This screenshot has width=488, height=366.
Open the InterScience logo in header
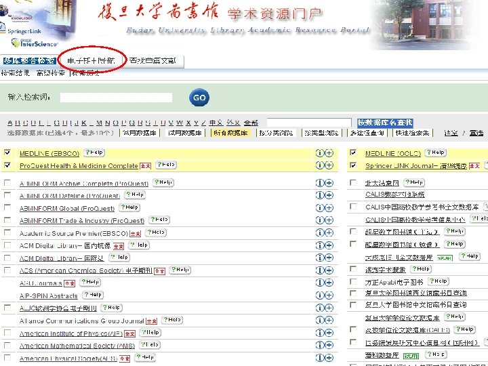(35, 43)
